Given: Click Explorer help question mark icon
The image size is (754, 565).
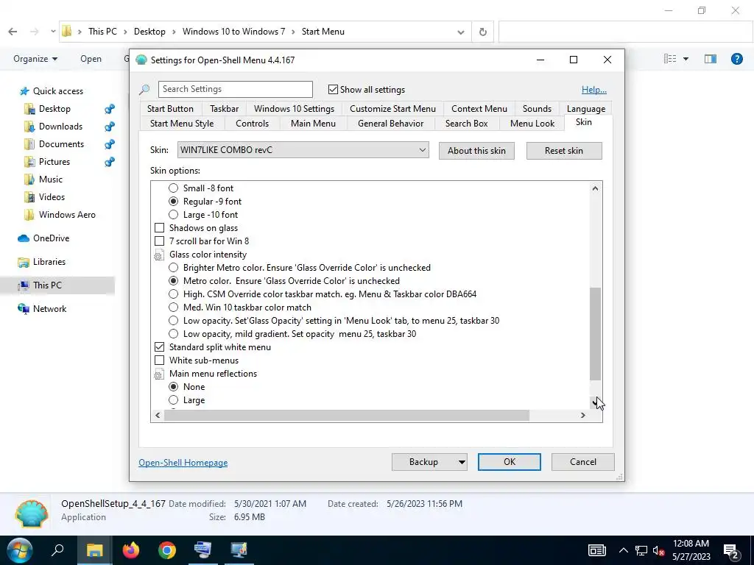Looking at the screenshot, I should tap(736, 59).
